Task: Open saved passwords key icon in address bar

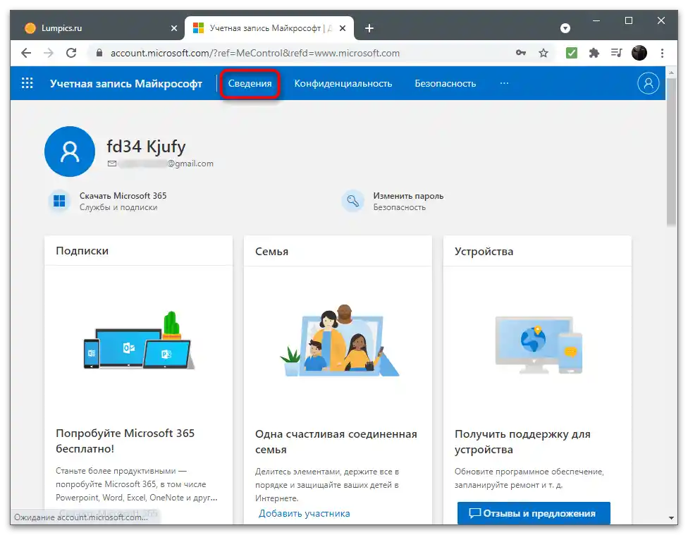Action: coord(520,53)
